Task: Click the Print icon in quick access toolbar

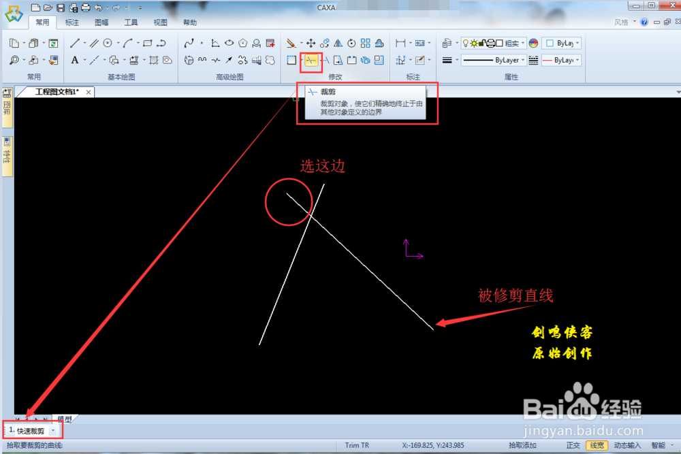Action: (86, 7)
